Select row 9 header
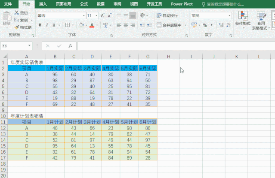Viewport: 275px width, 178px height. pyautogui.click(x=3, y=110)
